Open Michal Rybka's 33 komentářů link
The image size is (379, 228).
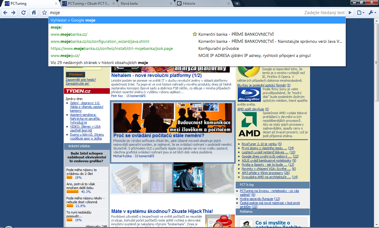point(144,156)
